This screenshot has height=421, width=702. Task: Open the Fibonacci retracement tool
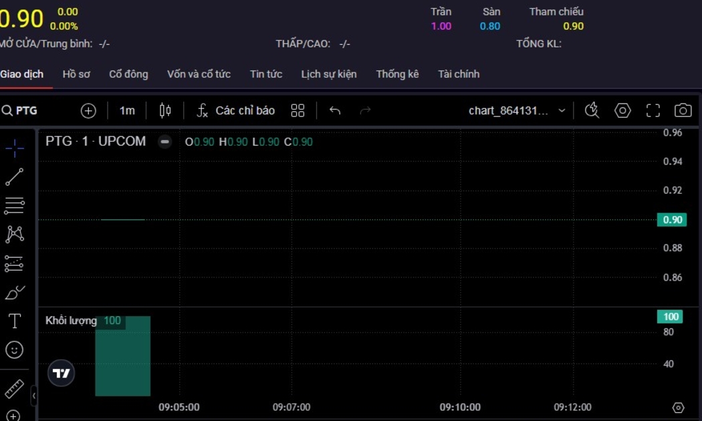click(x=14, y=205)
